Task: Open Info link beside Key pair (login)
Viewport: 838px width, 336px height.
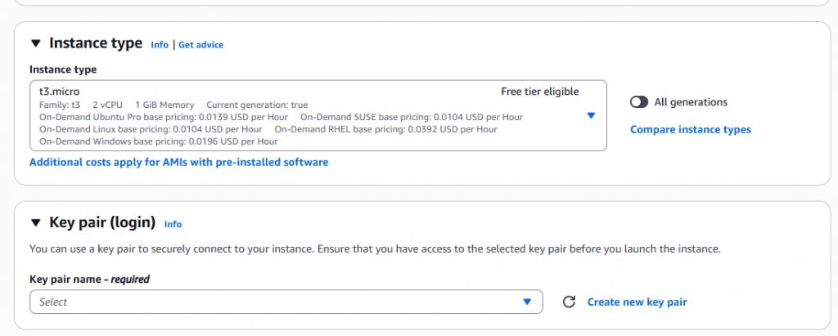Action: pos(173,224)
